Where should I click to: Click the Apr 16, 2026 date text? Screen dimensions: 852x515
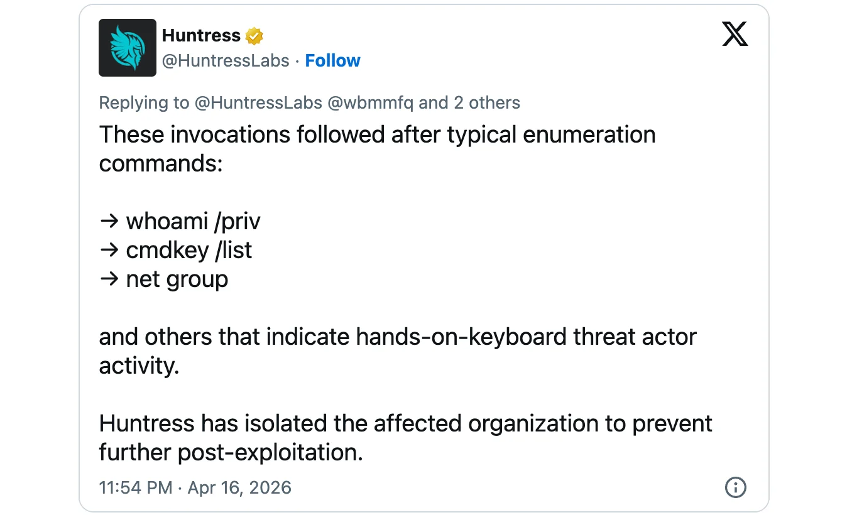(239, 487)
